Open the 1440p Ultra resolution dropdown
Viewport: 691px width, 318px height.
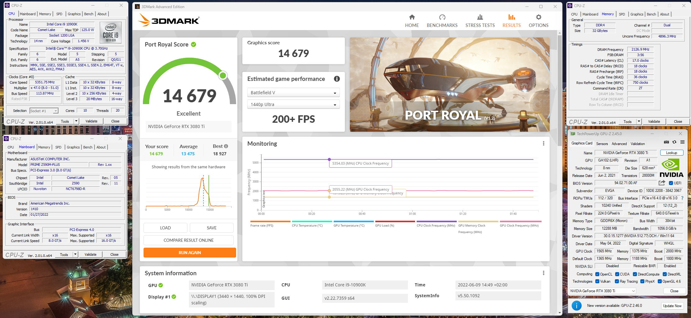(293, 104)
